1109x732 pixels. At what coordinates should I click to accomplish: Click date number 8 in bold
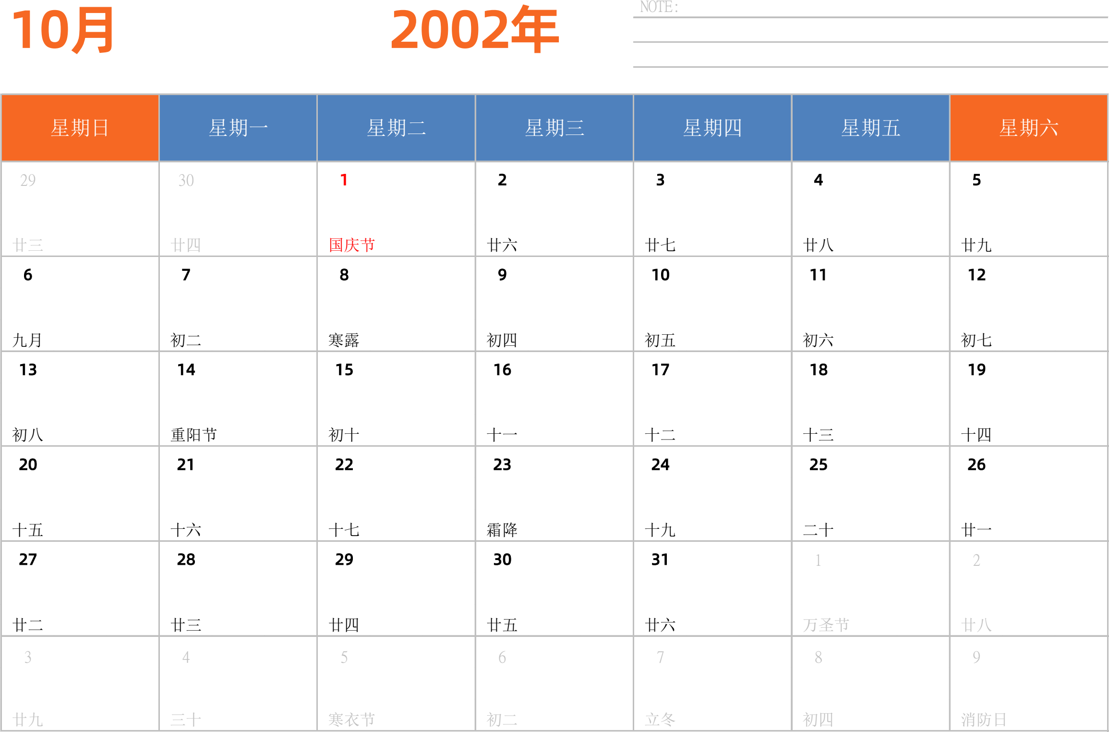pyautogui.click(x=344, y=275)
